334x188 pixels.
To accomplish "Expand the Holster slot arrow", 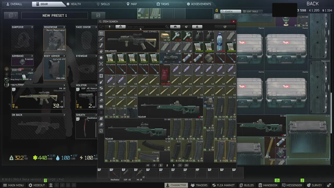I will (x=96, y=85).
